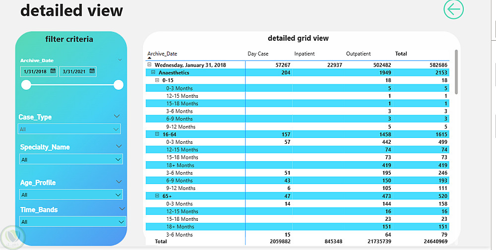The height and width of the screenshot is (250, 496).
Task: Click chevron beside Case_Type slicer title
Action: (x=117, y=116)
